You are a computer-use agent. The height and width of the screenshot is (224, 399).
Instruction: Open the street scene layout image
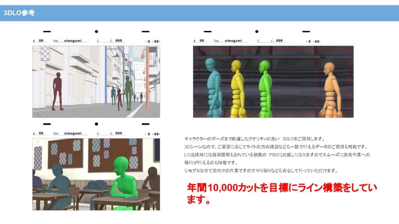point(96,82)
